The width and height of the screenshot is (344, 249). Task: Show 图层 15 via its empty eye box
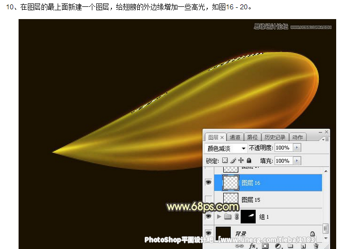click(209, 199)
